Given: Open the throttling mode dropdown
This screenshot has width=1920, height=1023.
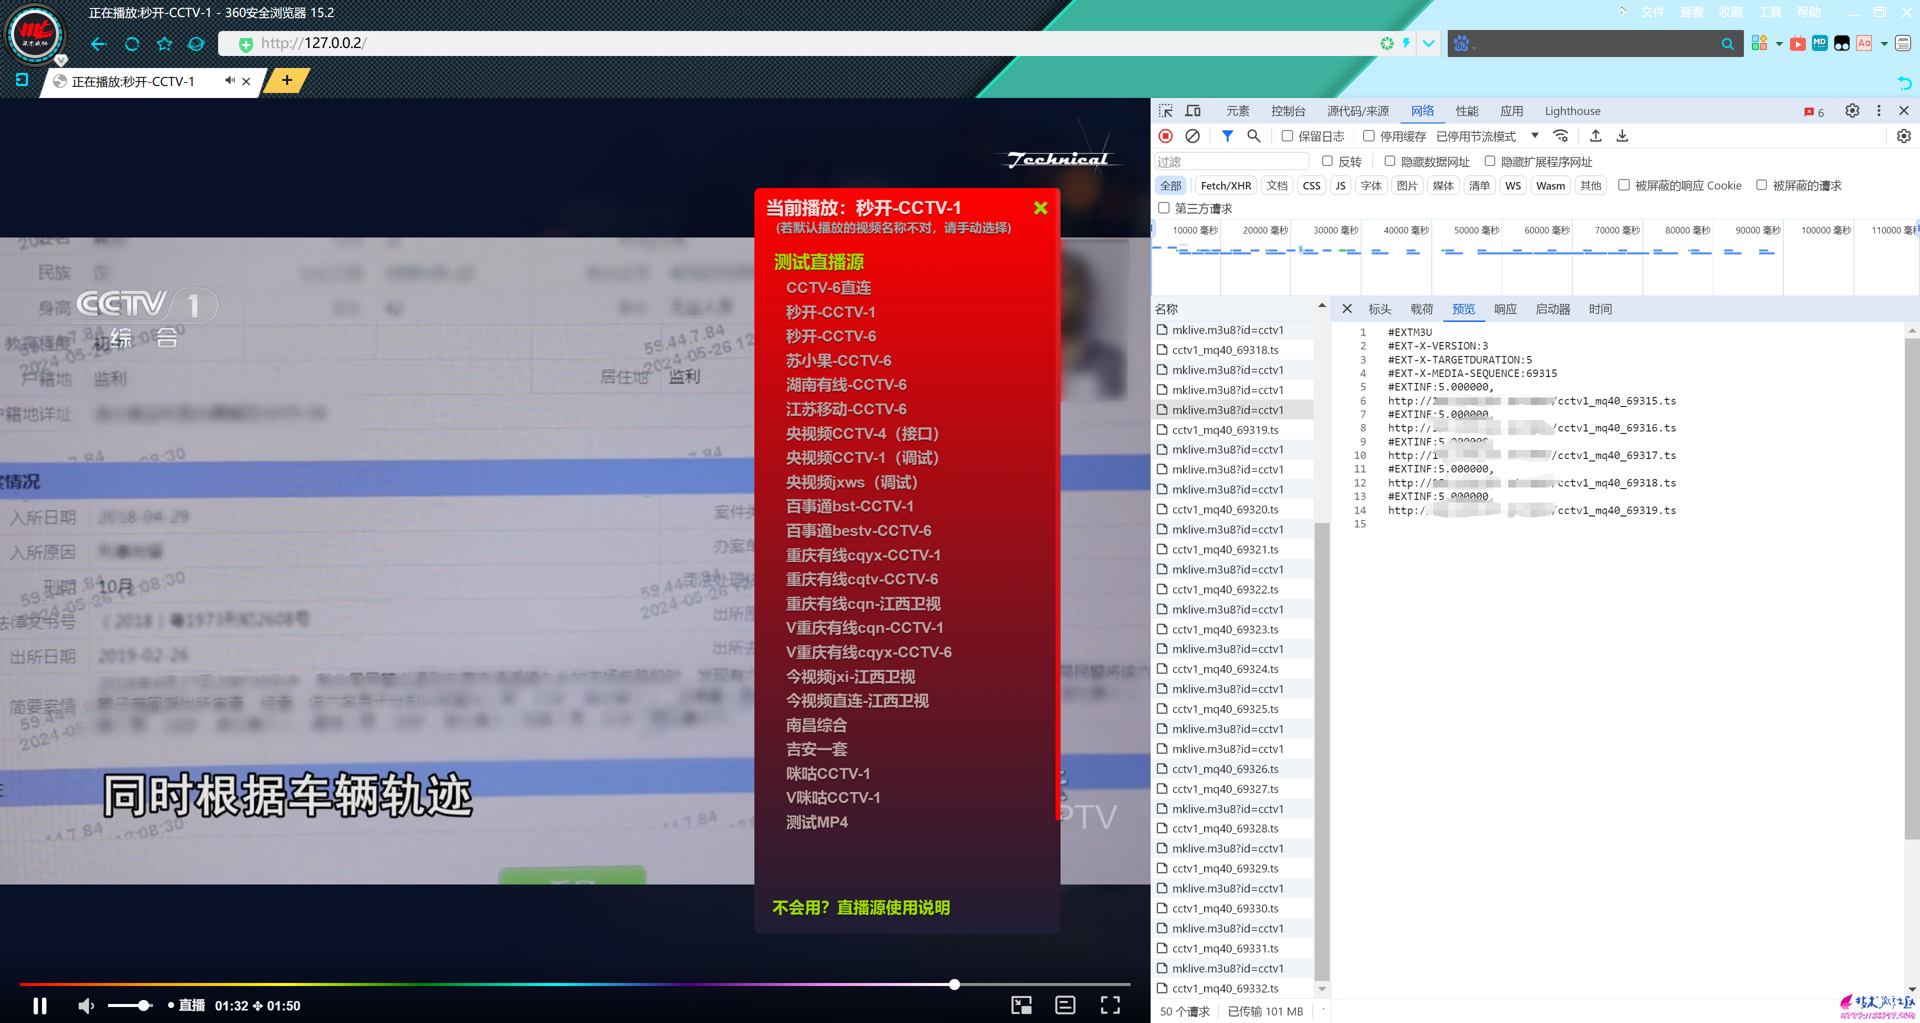Looking at the screenshot, I should [1487, 135].
